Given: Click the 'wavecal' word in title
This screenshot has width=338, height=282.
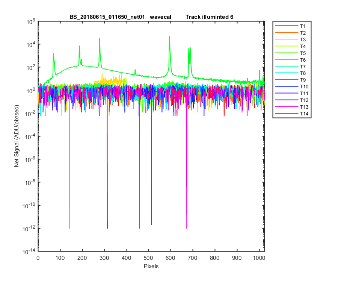Looking at the screenshot, I should click(160, 17).
